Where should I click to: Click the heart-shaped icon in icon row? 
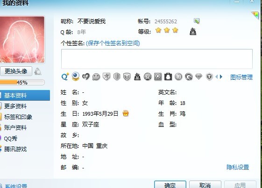(x=86, y=77)
